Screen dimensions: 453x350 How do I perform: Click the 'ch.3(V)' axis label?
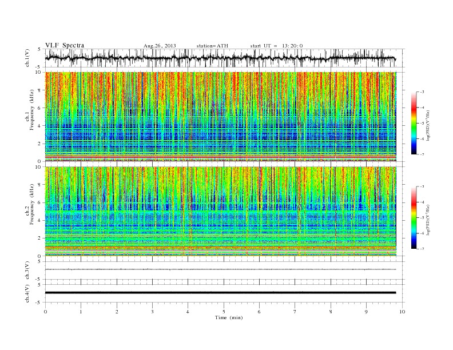point(27,271)
